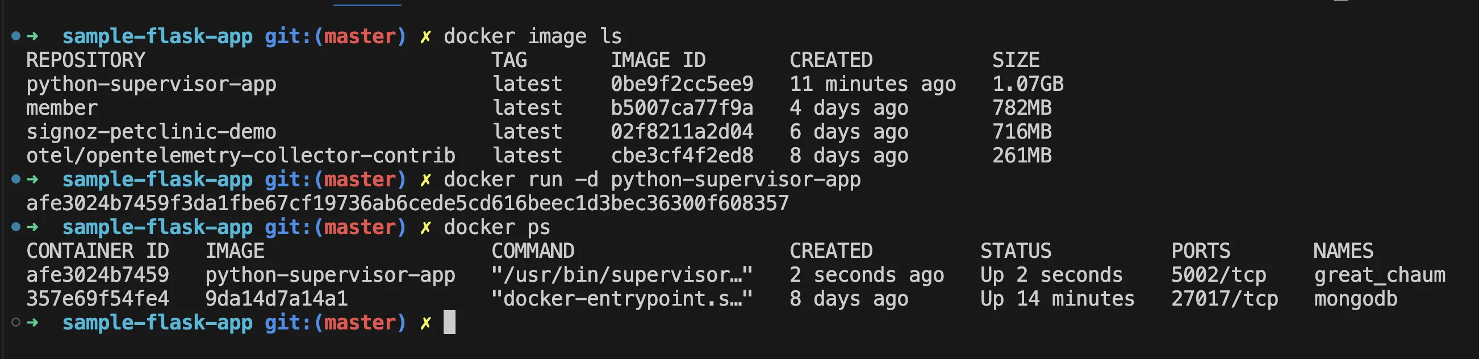Click yellow ✗ on docker run line

tap(425, 180)
